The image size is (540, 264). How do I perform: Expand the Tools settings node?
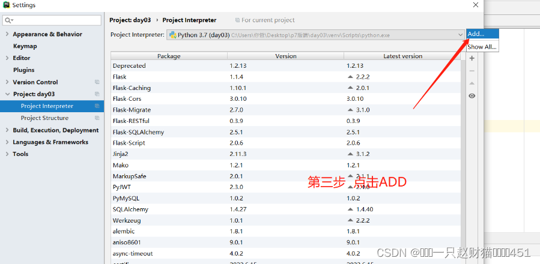[x=7, y=154]
